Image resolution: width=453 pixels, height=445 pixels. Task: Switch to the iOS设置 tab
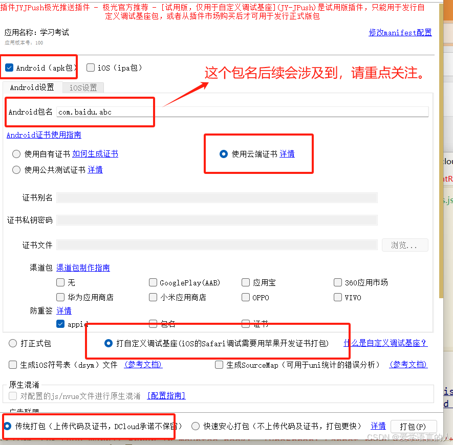click(x=82, y=87)
